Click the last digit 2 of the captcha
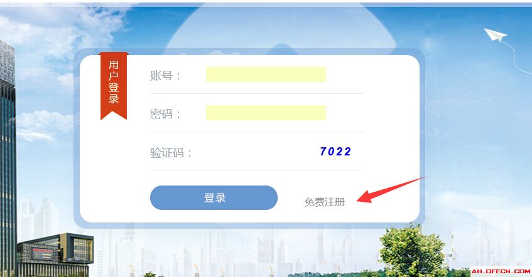Screen dimensions: 532x277 [x=347, y=152]
